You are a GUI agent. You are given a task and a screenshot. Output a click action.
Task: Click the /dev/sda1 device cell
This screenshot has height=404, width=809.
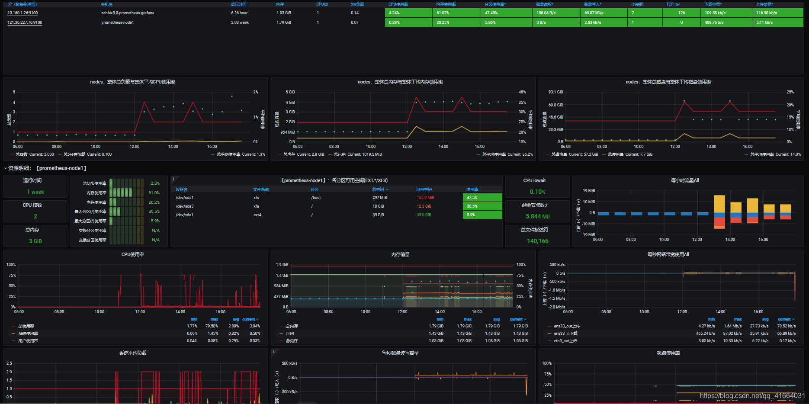click(x=185, y=198)
